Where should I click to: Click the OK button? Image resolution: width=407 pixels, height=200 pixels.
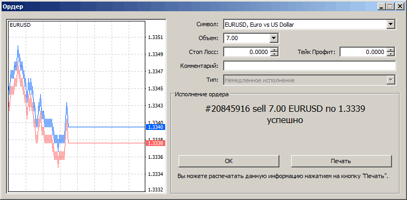(x=228, y=161)
